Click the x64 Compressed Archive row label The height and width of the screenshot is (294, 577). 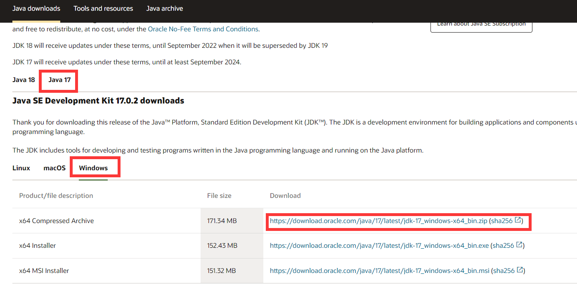[57, 221]
